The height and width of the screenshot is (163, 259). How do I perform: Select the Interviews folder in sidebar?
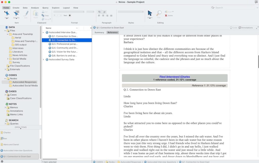pos(18,48)
